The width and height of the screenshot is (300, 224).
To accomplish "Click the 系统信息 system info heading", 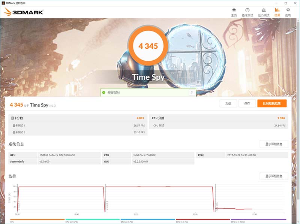I will [x=16, y=144].
